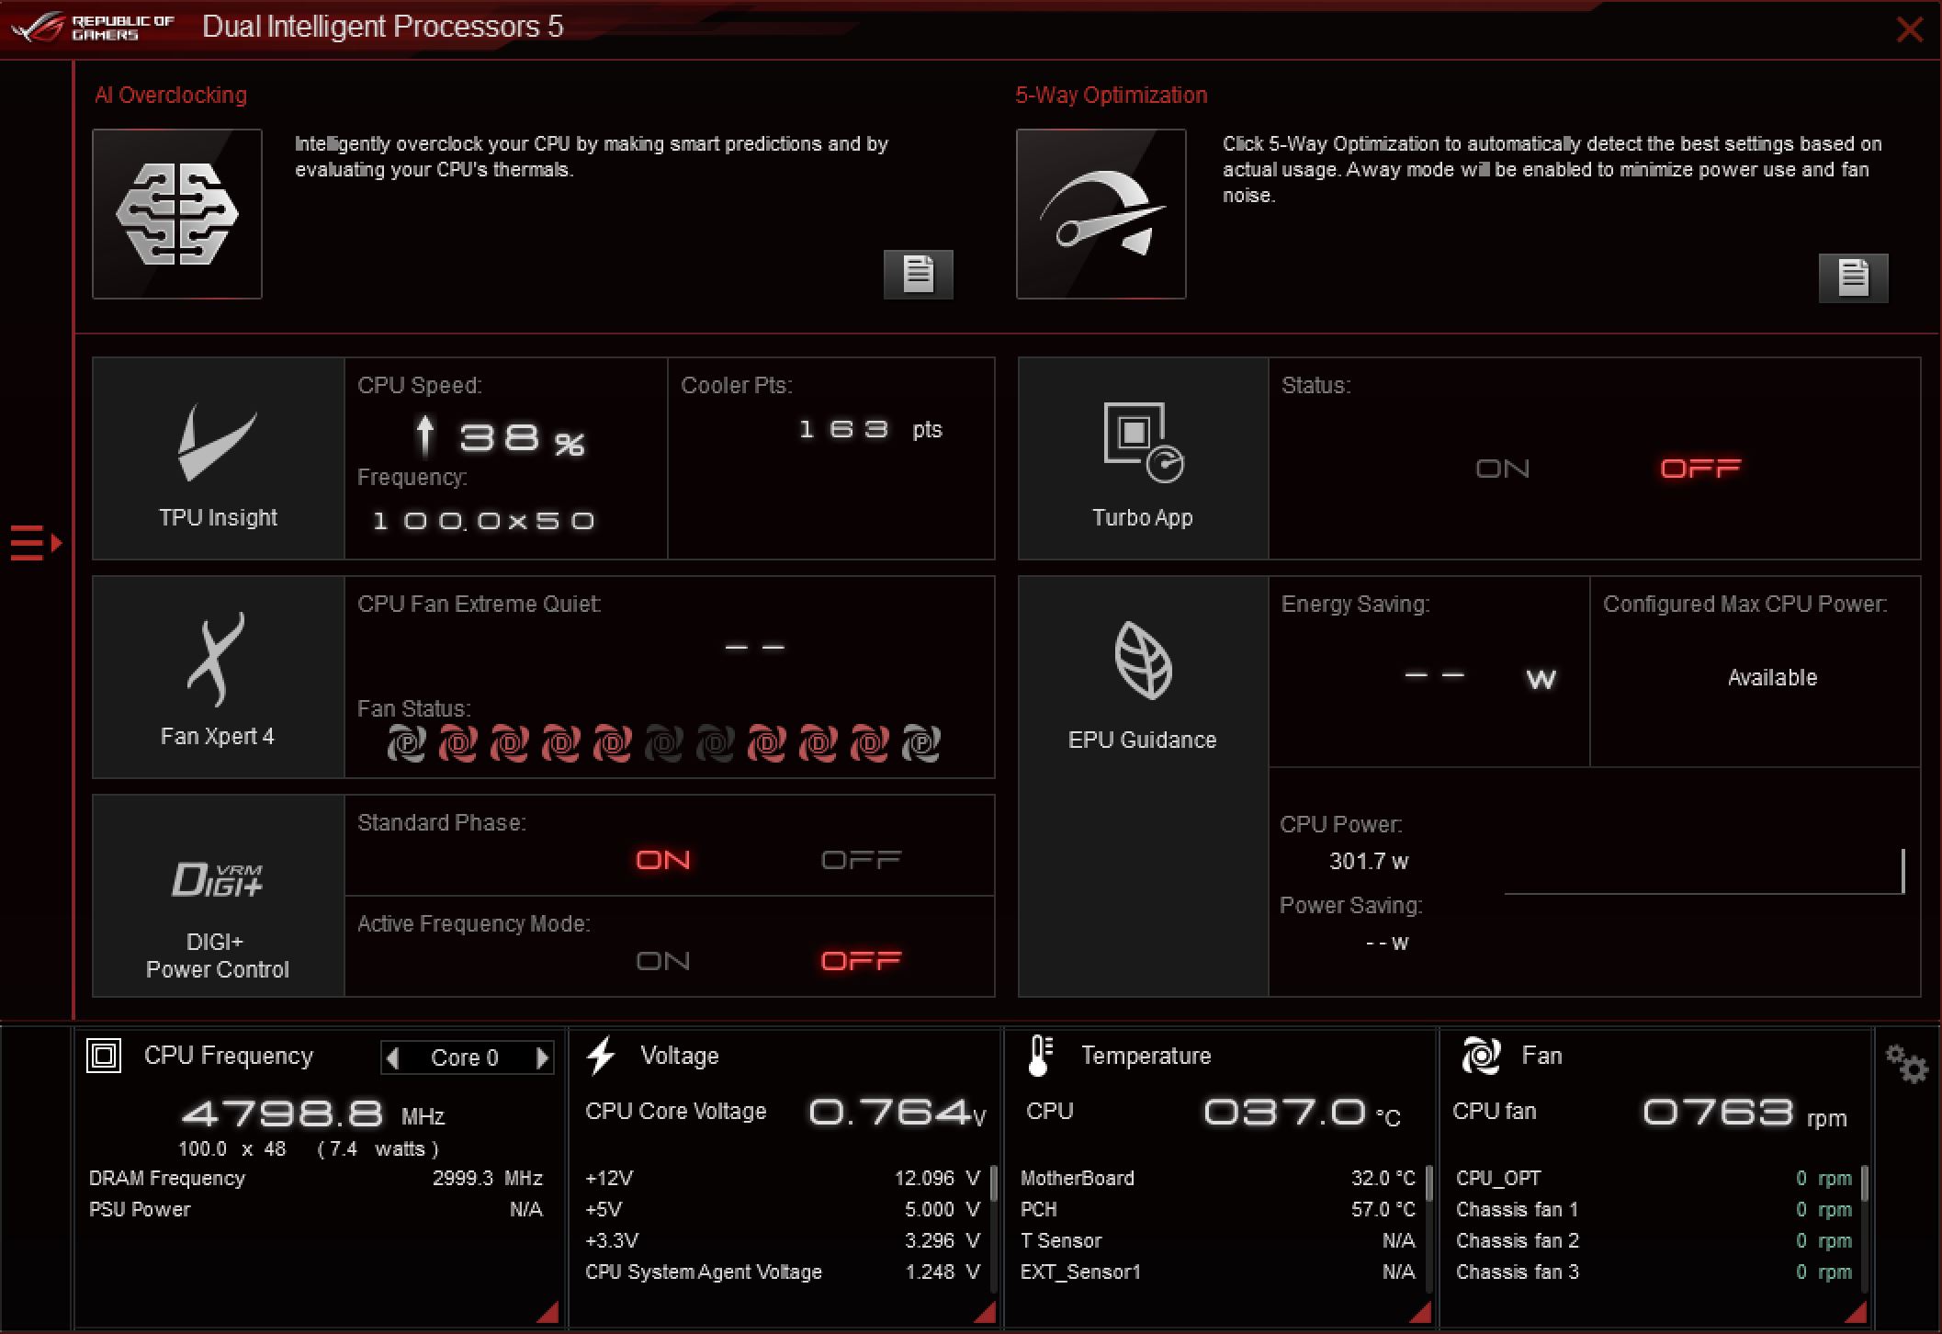Screen dimensions: 1942x1334
Task: Click the Voltage list scrollbar
Action: [994, 1182]
